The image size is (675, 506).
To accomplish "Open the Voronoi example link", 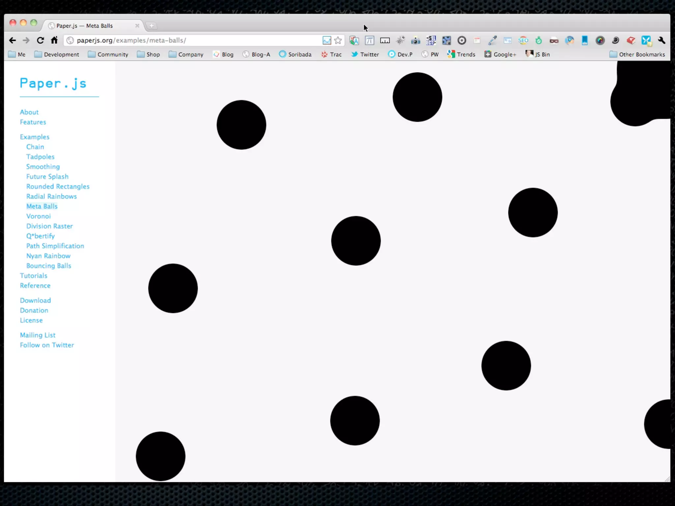I will pos(39,216).
